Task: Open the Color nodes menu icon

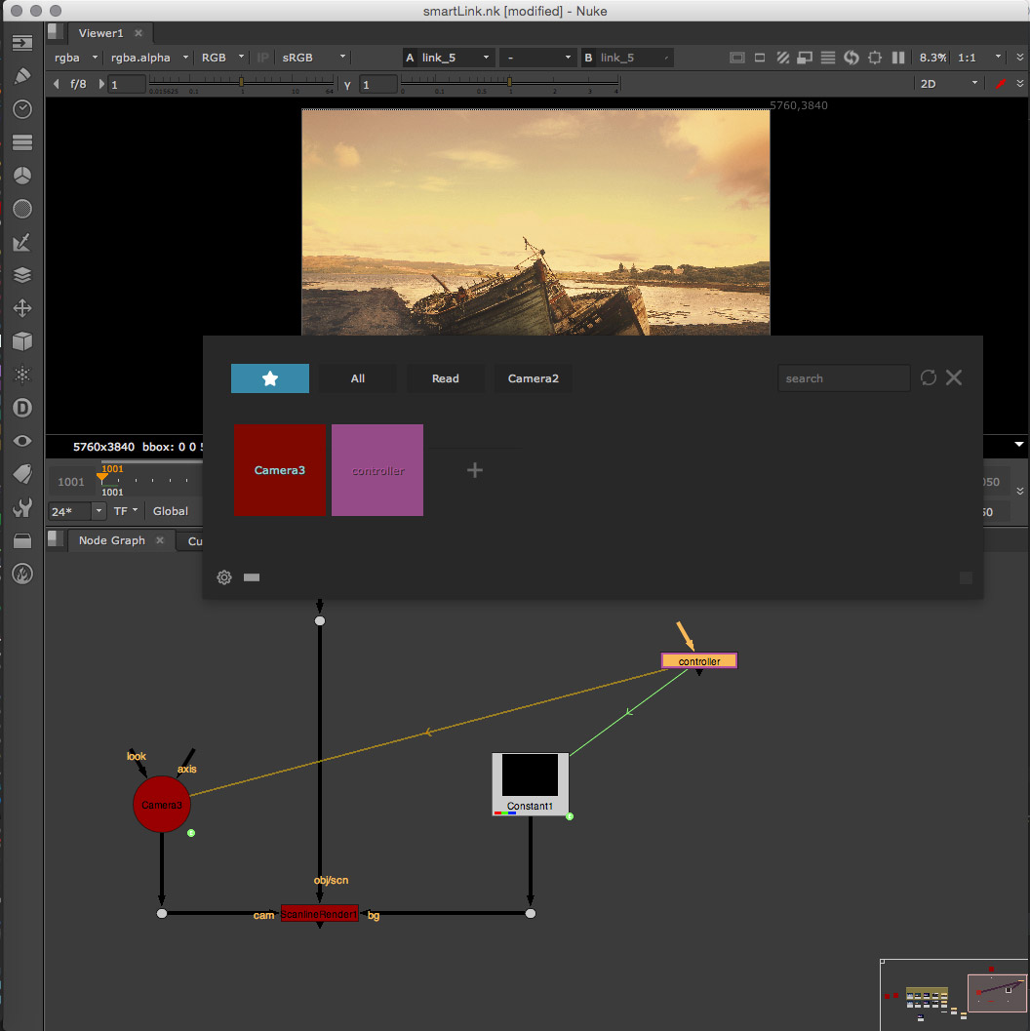Action: 22,209
